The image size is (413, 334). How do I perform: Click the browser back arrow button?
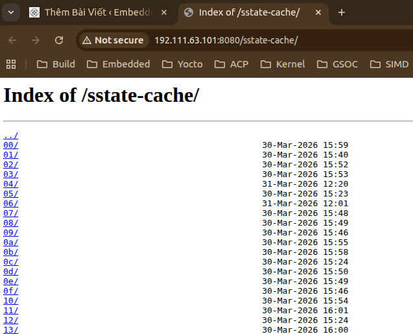[12, 40]
